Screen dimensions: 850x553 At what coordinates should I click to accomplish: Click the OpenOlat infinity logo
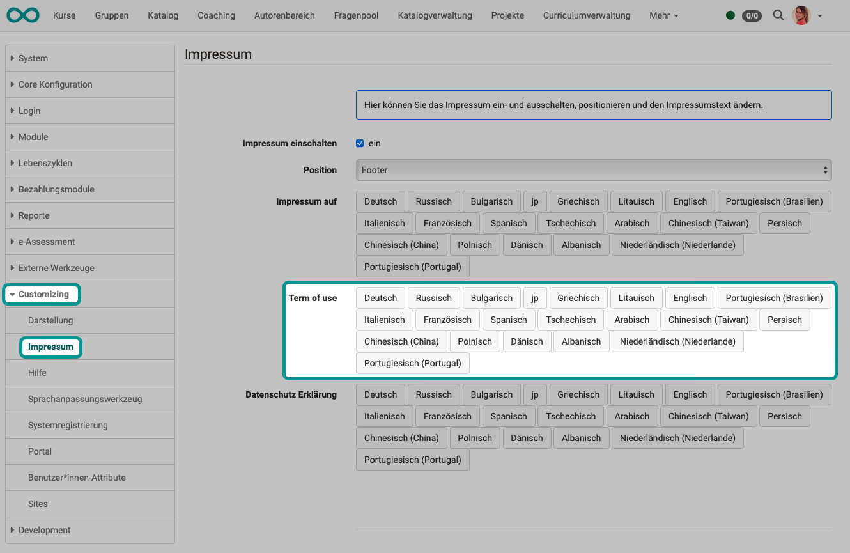[x=23, y=15]
